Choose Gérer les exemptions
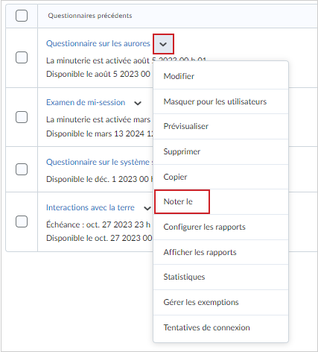The width and height of the screenshot is (318, 352). [220, 302]
